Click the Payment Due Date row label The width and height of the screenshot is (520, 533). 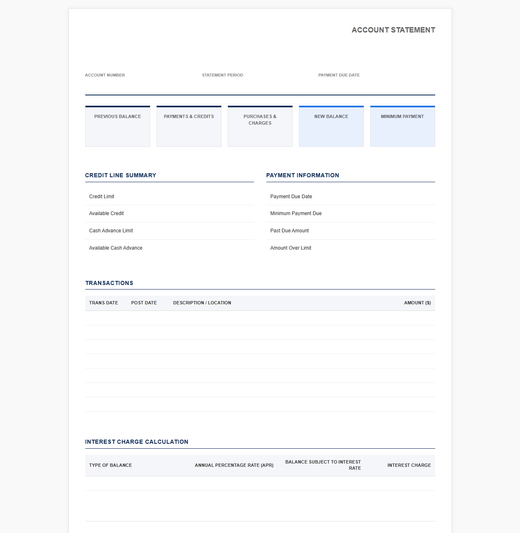pos(291,197)
